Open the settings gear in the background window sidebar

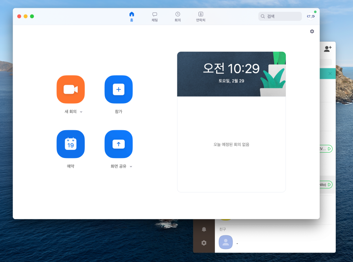[x=204, y=243]
